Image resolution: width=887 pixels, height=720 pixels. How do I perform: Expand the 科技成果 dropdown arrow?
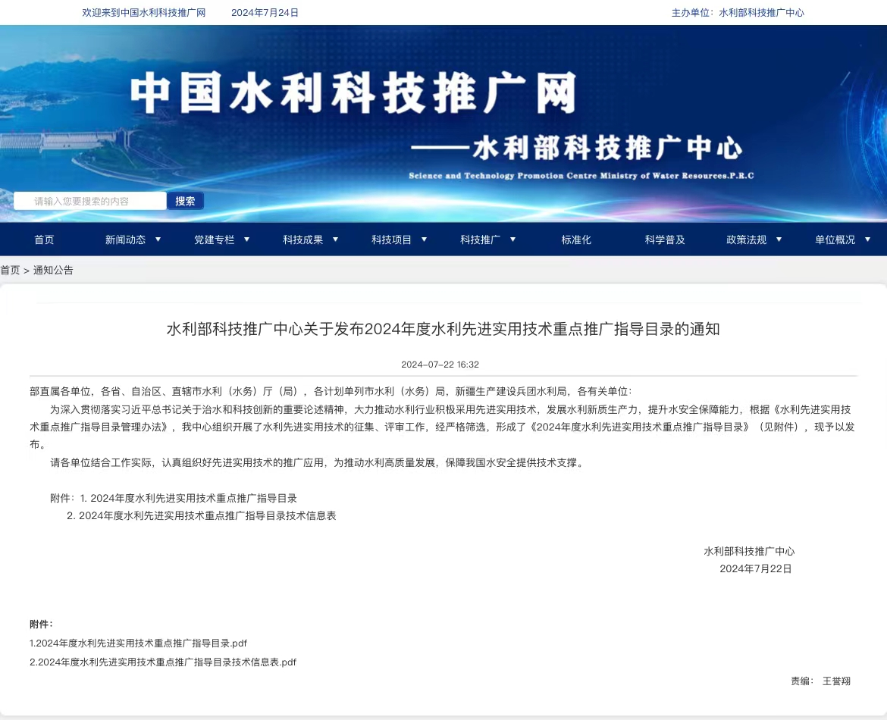pos(335,239)
